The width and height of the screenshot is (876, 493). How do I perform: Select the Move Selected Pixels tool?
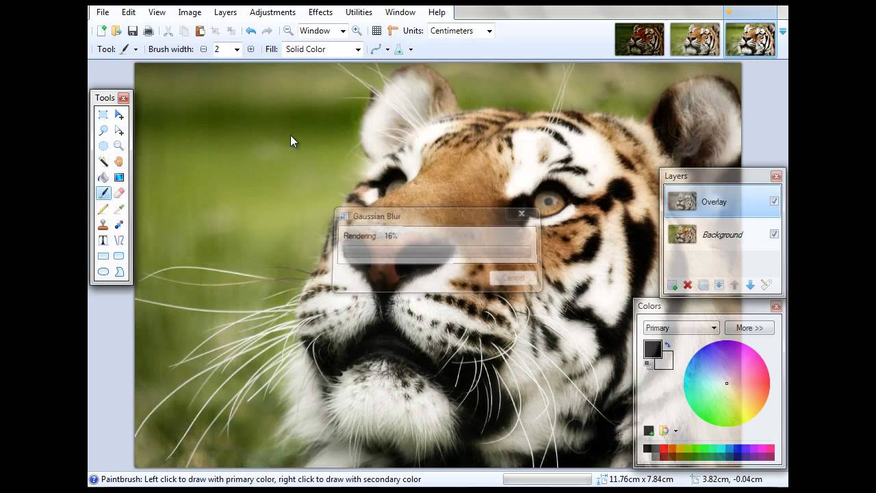(x=119, y=115)
